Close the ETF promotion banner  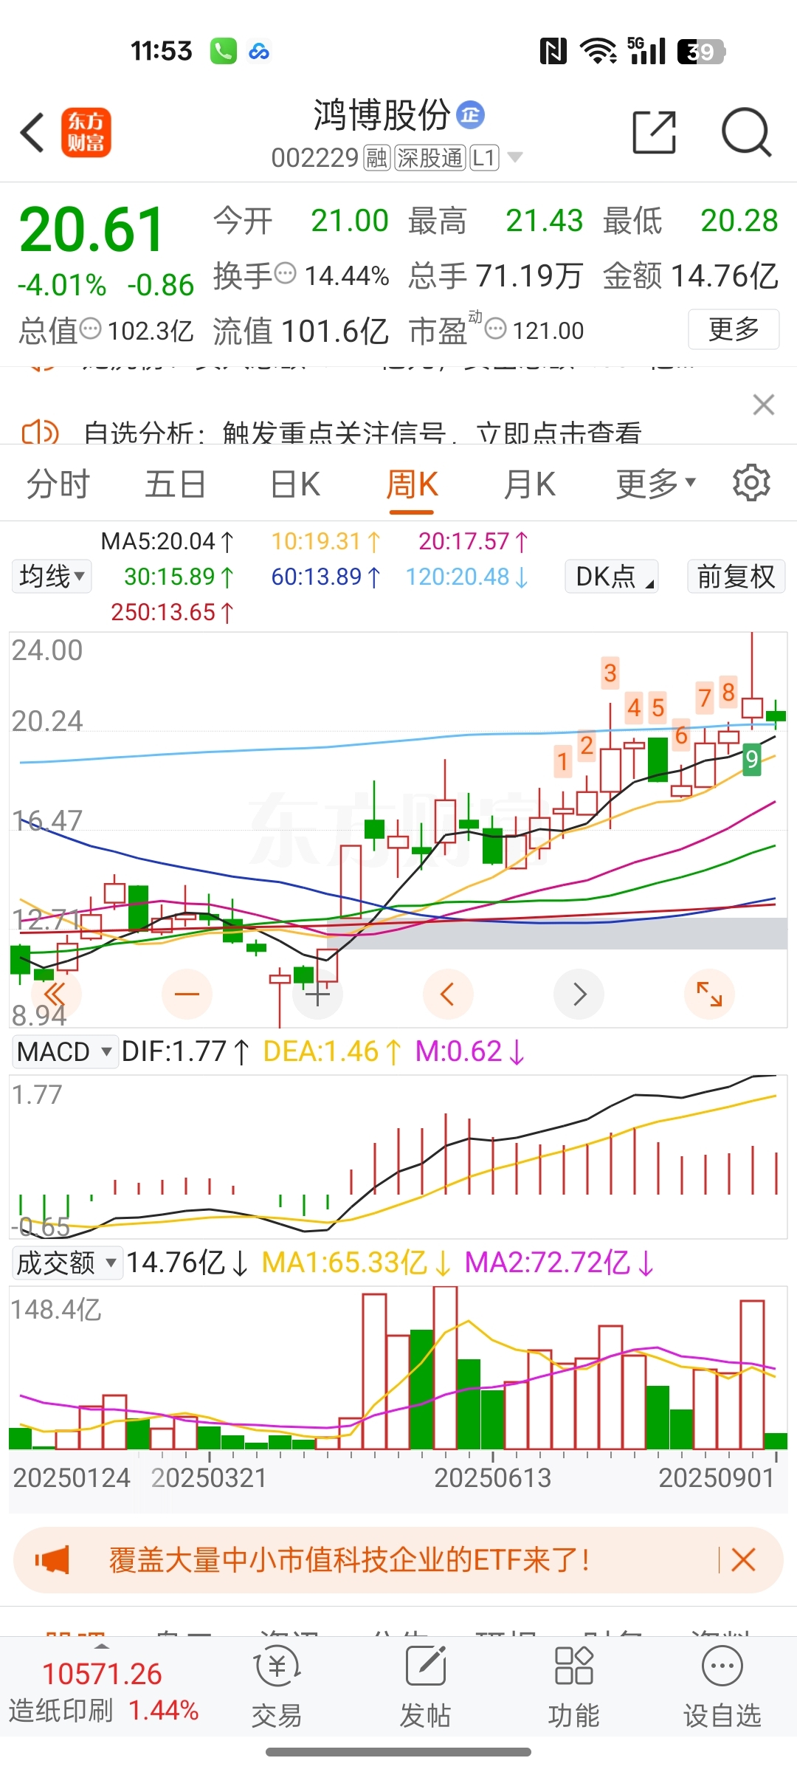coord(743,1560)
